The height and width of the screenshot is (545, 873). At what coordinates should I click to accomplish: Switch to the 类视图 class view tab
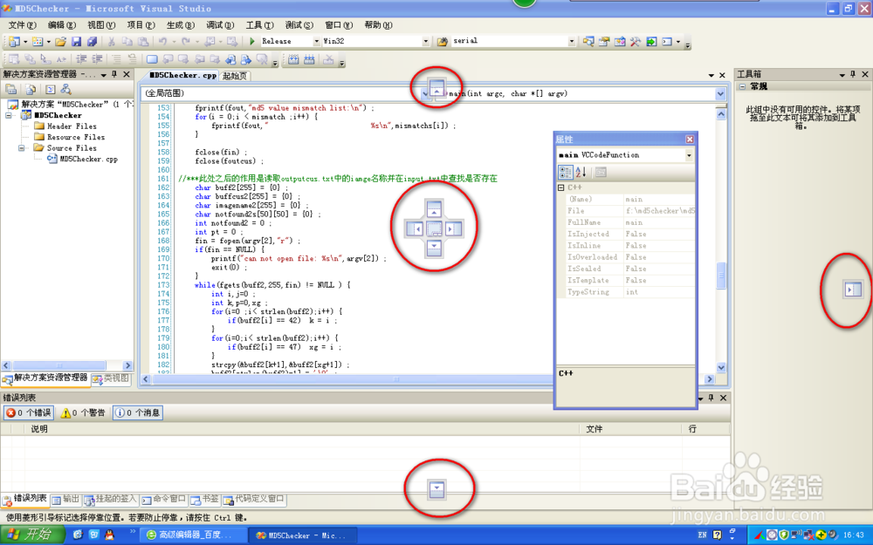tap(112, 378)
